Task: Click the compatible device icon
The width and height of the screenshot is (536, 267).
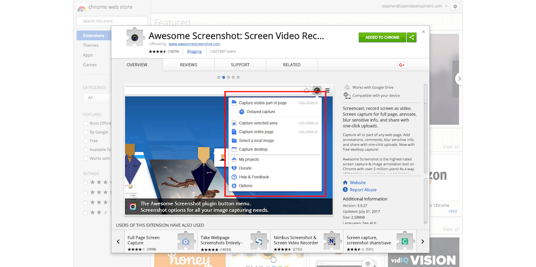Action: point(347,96)
